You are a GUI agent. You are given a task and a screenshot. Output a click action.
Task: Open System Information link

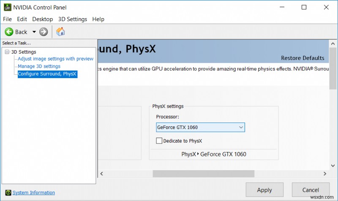(x=34, y=193)
